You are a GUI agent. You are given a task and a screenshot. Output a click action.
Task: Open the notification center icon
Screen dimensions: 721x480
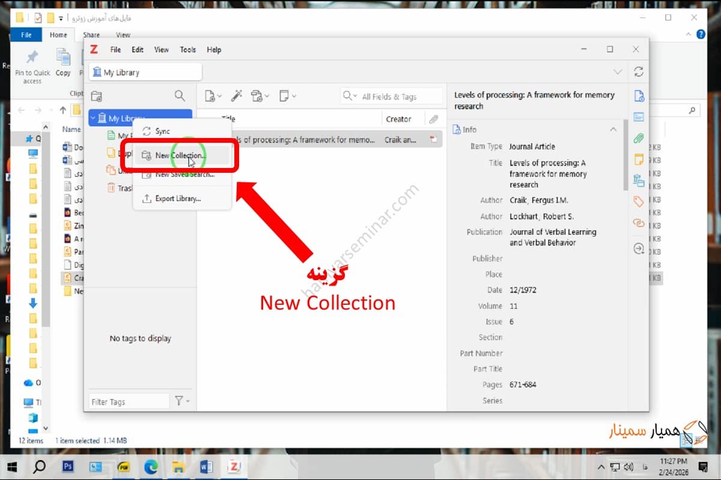pyautogui.click(x=703, y=466)
